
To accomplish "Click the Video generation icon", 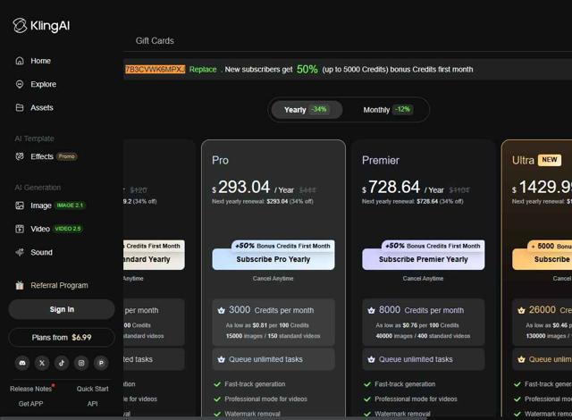I will tap(20, 229).
